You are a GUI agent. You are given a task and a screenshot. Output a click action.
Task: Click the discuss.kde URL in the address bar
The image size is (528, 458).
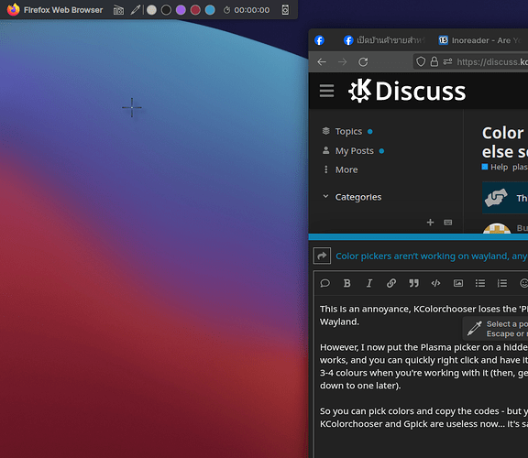492,62
